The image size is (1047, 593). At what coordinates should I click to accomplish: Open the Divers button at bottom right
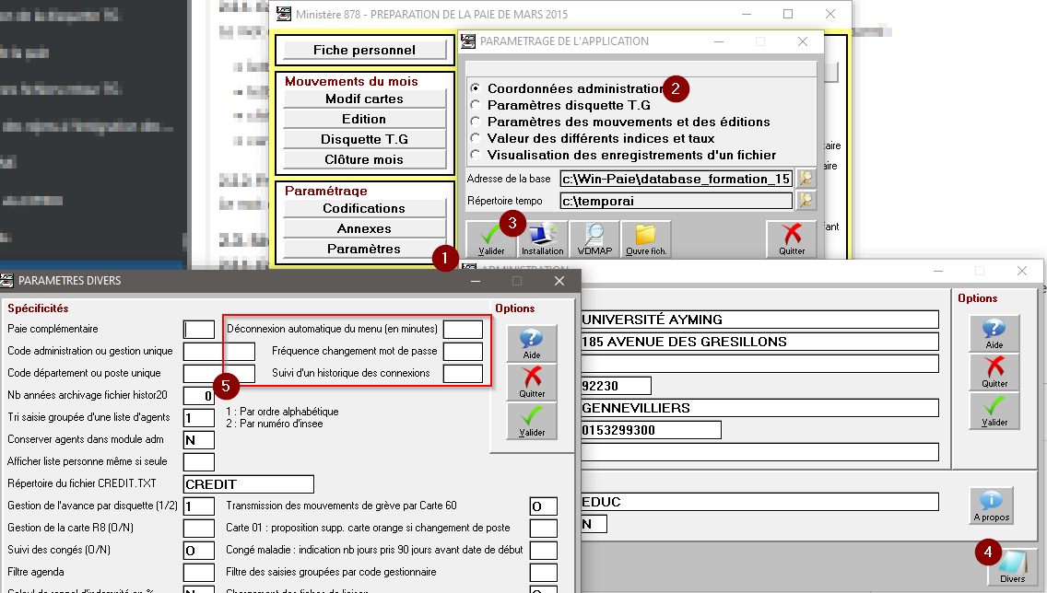coord(1011,566)
